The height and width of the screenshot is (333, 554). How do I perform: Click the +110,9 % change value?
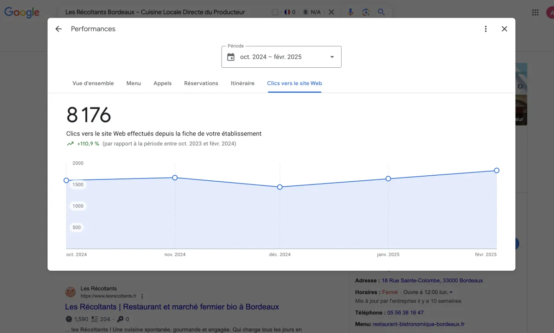click(88, 144)
